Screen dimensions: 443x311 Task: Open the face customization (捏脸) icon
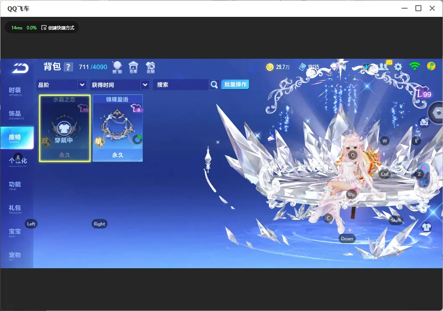[x=117, y=67]
